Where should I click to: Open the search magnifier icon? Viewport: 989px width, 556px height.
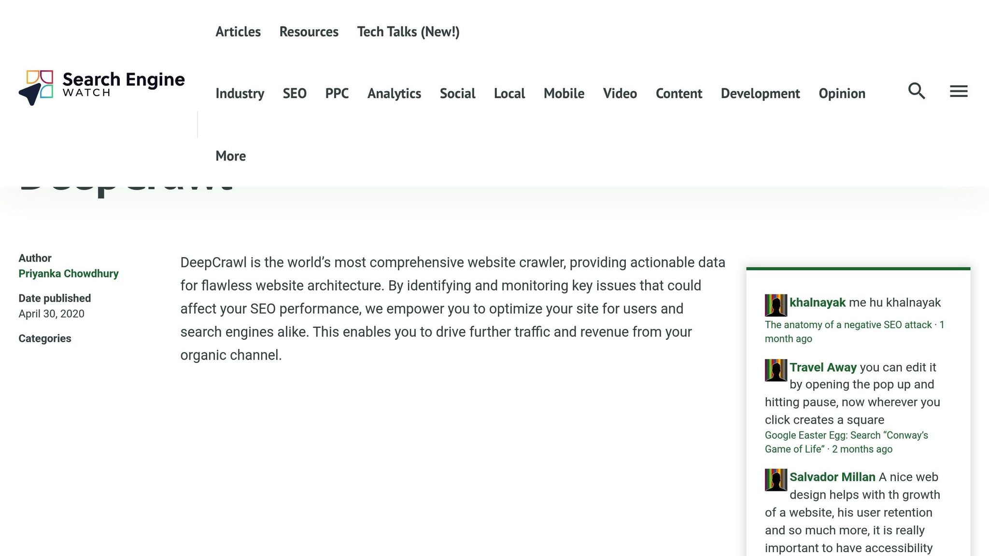[x=917, y=91]
